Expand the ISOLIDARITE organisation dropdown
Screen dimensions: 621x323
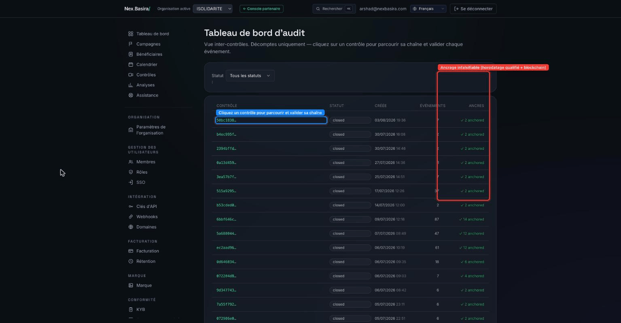click(x=212, y=8)
